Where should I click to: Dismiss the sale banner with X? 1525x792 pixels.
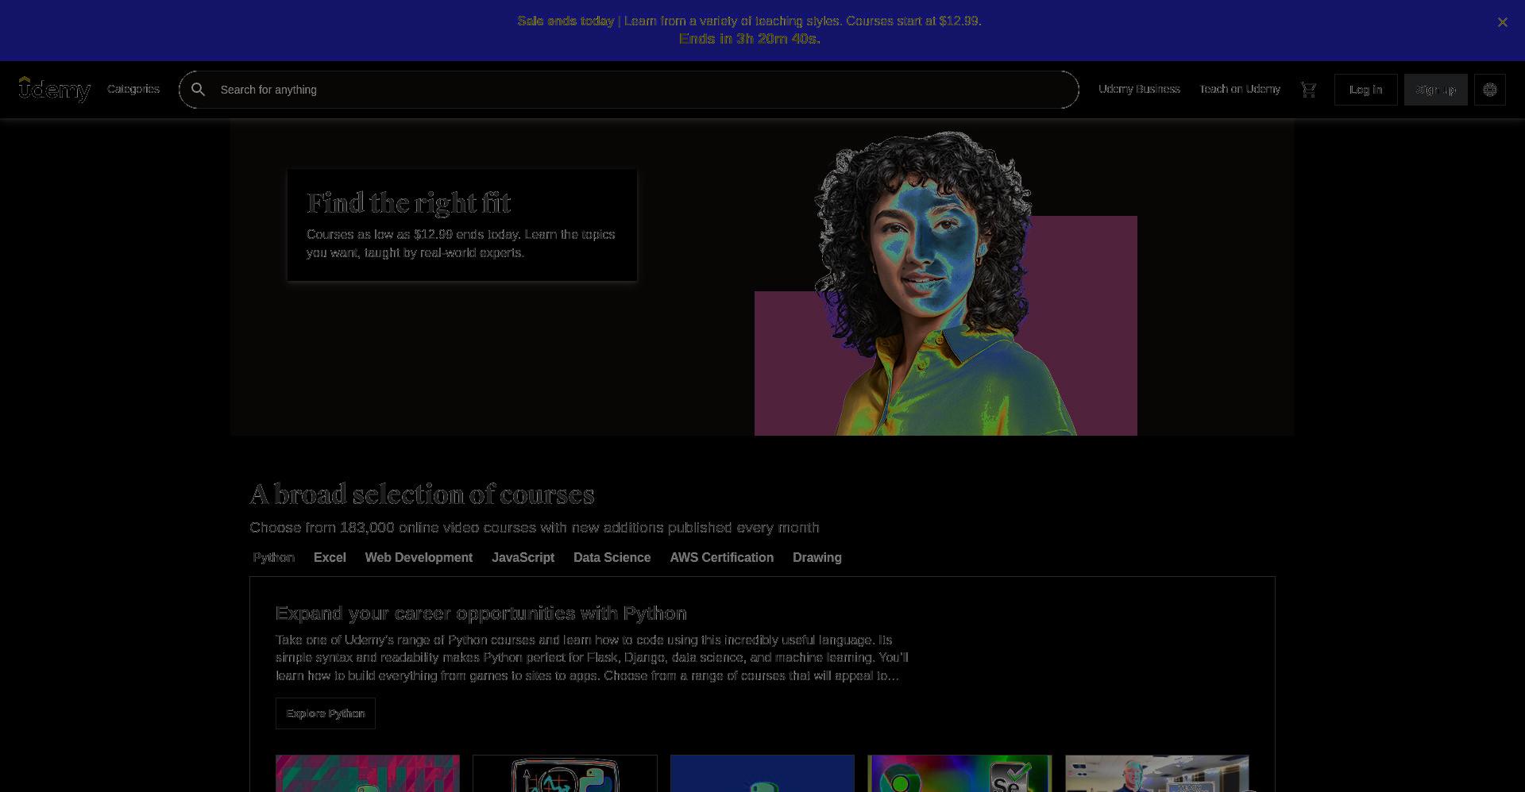1502,22
